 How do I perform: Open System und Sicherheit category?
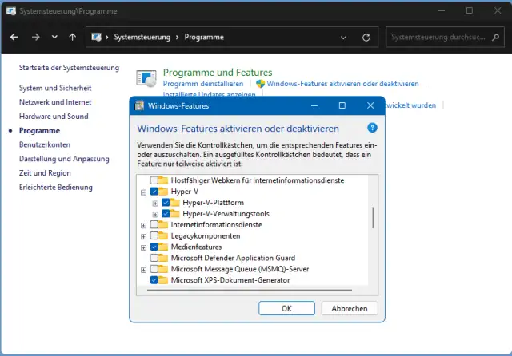pyautogui.click(x=55, y=88)
